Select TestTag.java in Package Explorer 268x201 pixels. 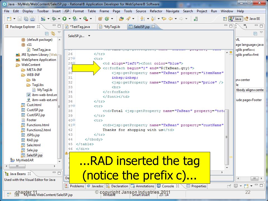[x=41, y=50]
